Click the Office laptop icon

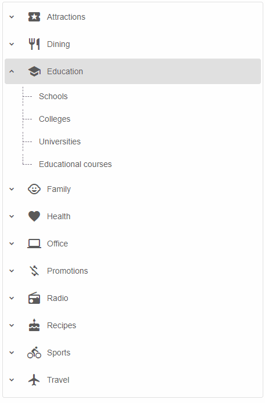[34, 244]
